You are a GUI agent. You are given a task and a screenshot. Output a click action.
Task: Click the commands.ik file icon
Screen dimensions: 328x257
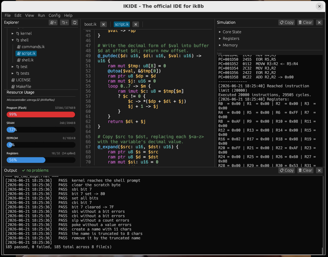[x=19, y=47]
